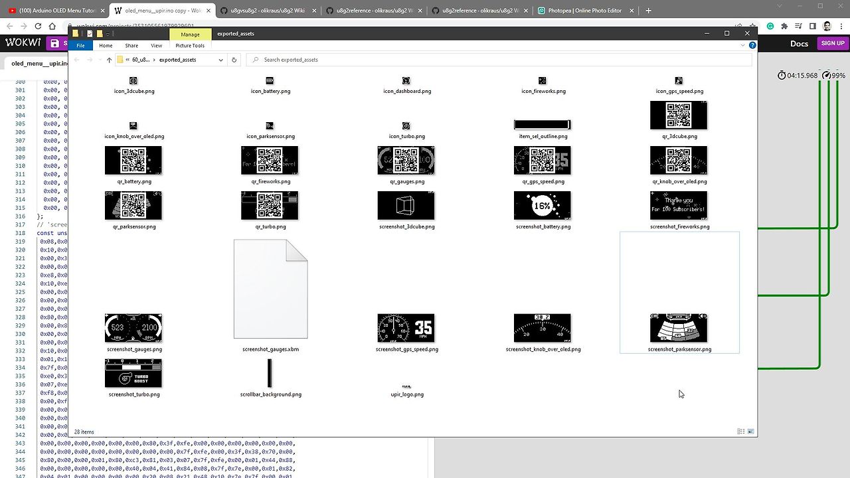Image resolution: width=850 pixels, height=478 pixels.
Task: Refresh the exported_assets folder view
Action: [x=234, y=60]
